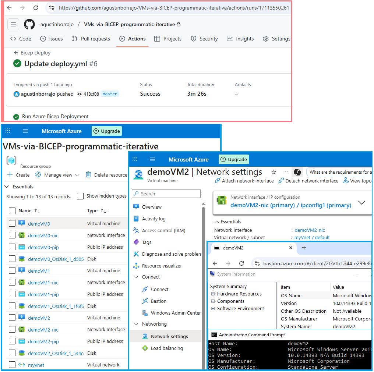
Task: Sort resources by Type column
Action: [x=96, y=211]
